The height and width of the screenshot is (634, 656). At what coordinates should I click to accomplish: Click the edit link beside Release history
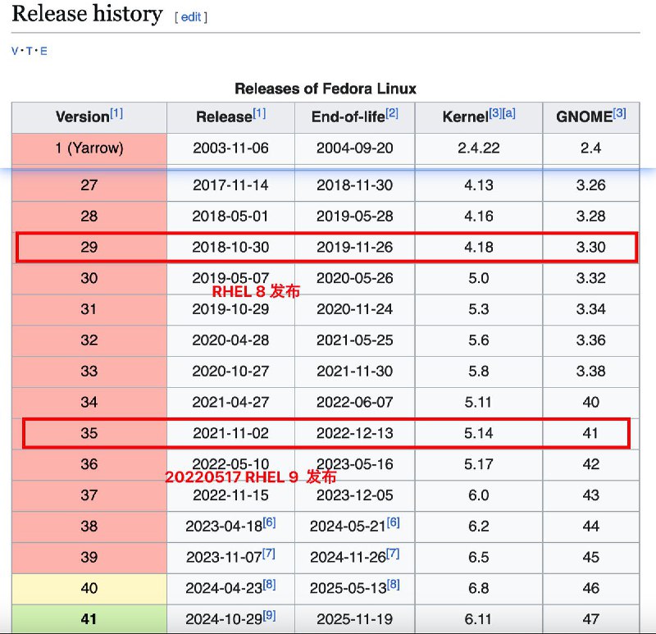coord(191,16)
